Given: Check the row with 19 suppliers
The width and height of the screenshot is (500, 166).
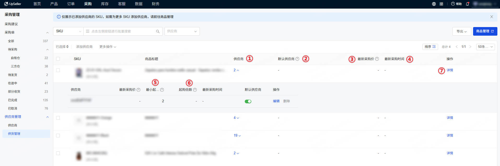Looking at the screenshot, I should point(58,136).
